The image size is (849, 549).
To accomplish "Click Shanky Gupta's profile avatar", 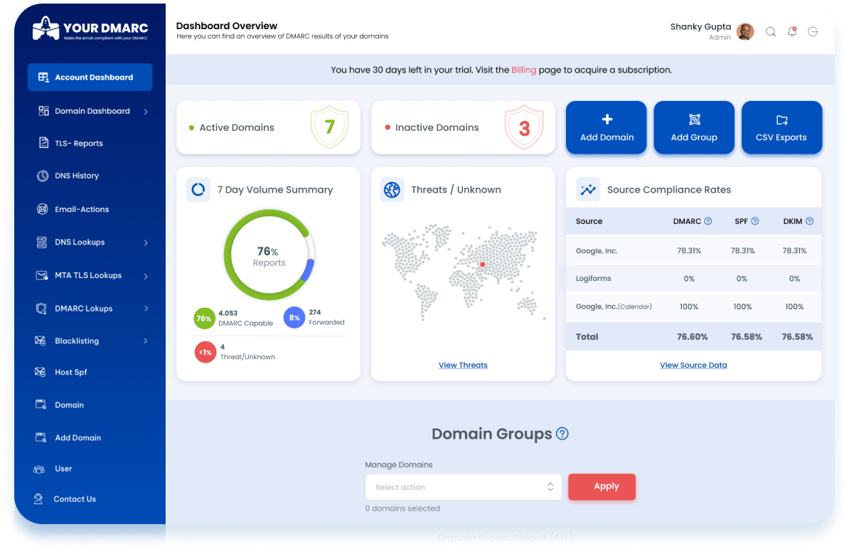I will [x=745, y=32].
